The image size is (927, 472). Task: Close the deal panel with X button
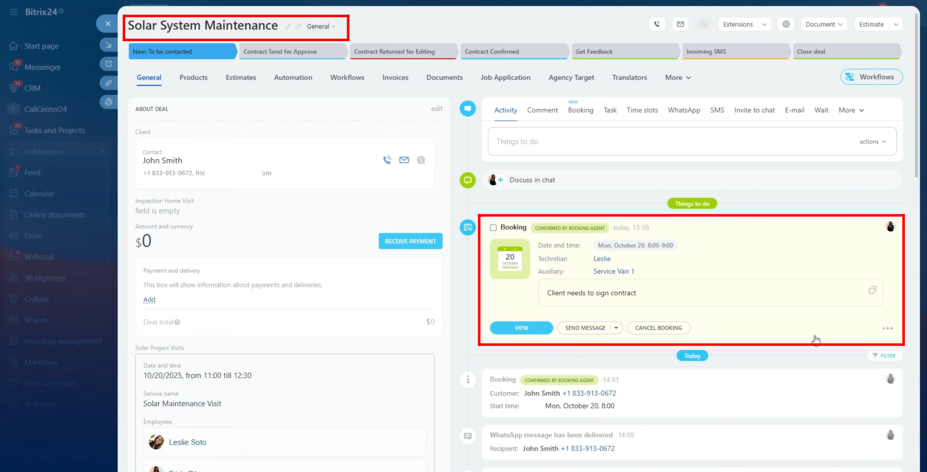pyautogui.click(x=108, y=24)
